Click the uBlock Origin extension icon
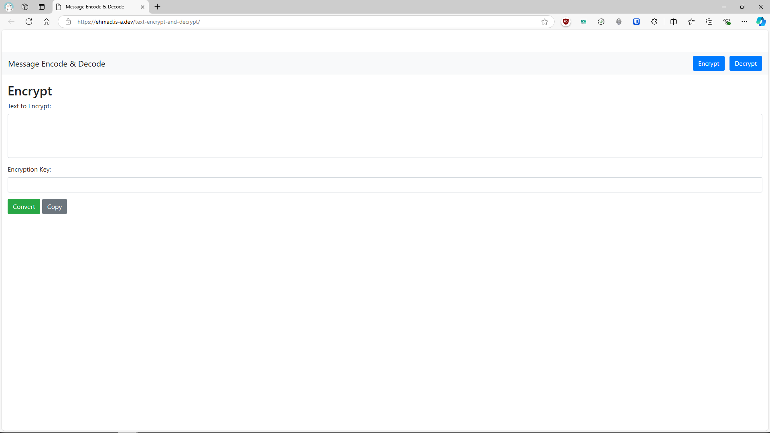This screenshot has height=433, width=770. click(566, 22)
